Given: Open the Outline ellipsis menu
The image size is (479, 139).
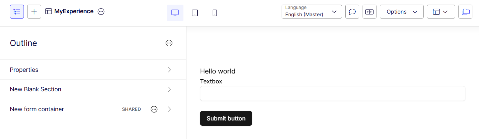Looking at the screenshot, I should point(169,43).
